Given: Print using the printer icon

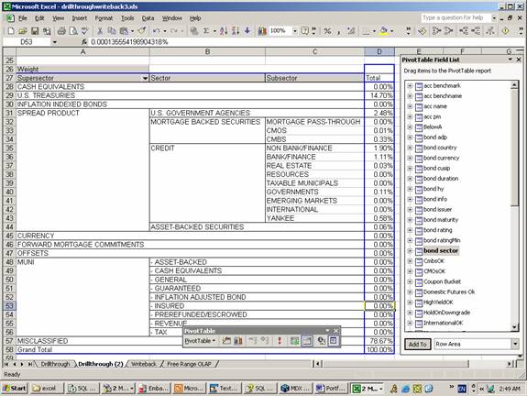Looking at the screenshot, I should coord(61,31).
